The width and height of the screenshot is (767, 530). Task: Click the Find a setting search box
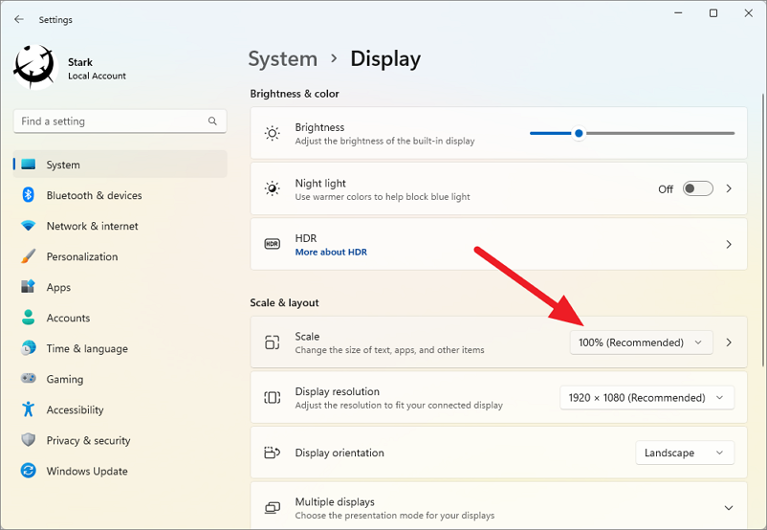pos(120,121)
